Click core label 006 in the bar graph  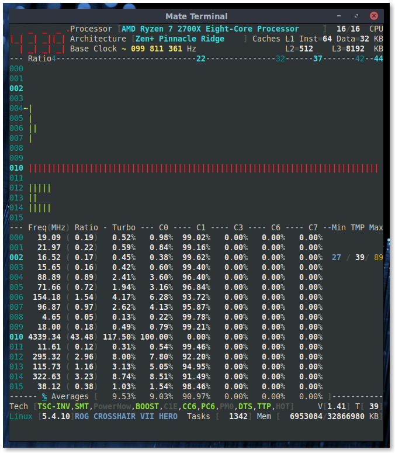pyautogui.click(x=16, y=128)
